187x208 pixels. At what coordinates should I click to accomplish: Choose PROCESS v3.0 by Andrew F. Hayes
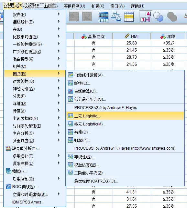[125, 108]
